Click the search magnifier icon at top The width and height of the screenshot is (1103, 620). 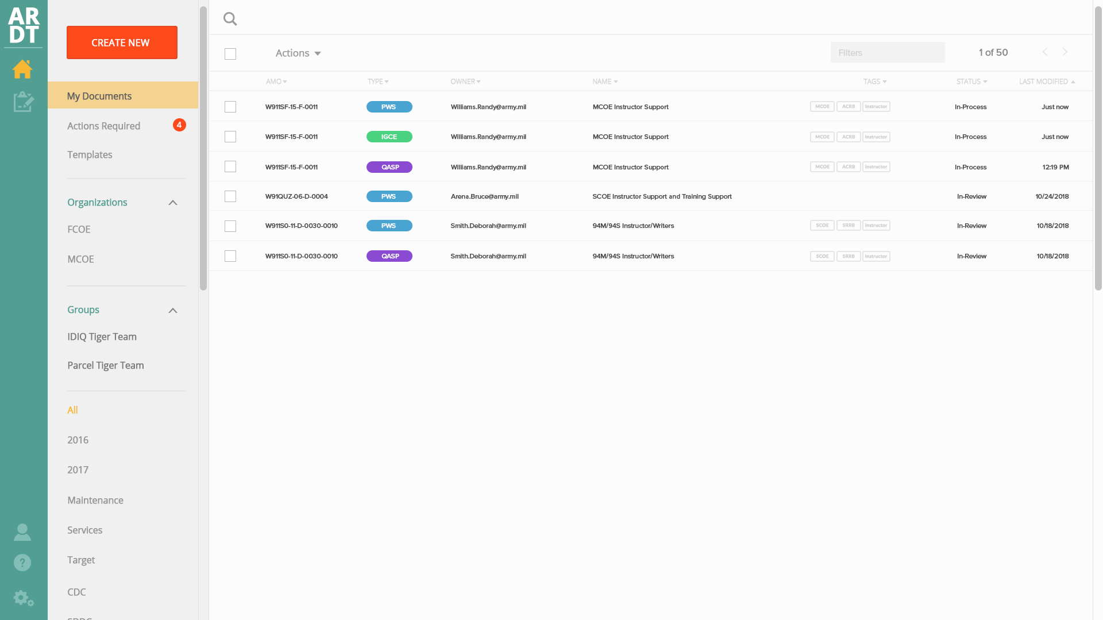(230, 18)
